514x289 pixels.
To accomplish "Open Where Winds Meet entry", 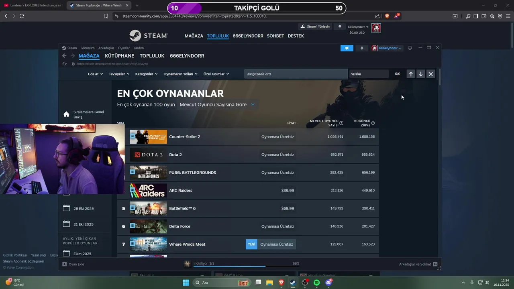I will (248, 244).
